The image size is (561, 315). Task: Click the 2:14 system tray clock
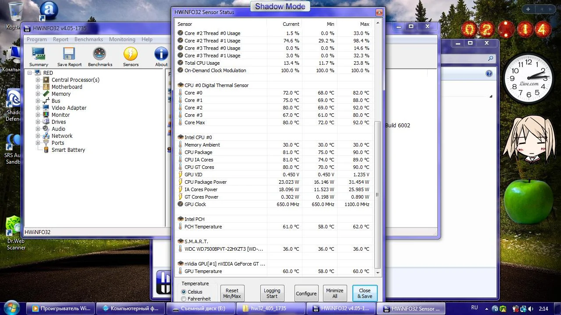[543, 308]
